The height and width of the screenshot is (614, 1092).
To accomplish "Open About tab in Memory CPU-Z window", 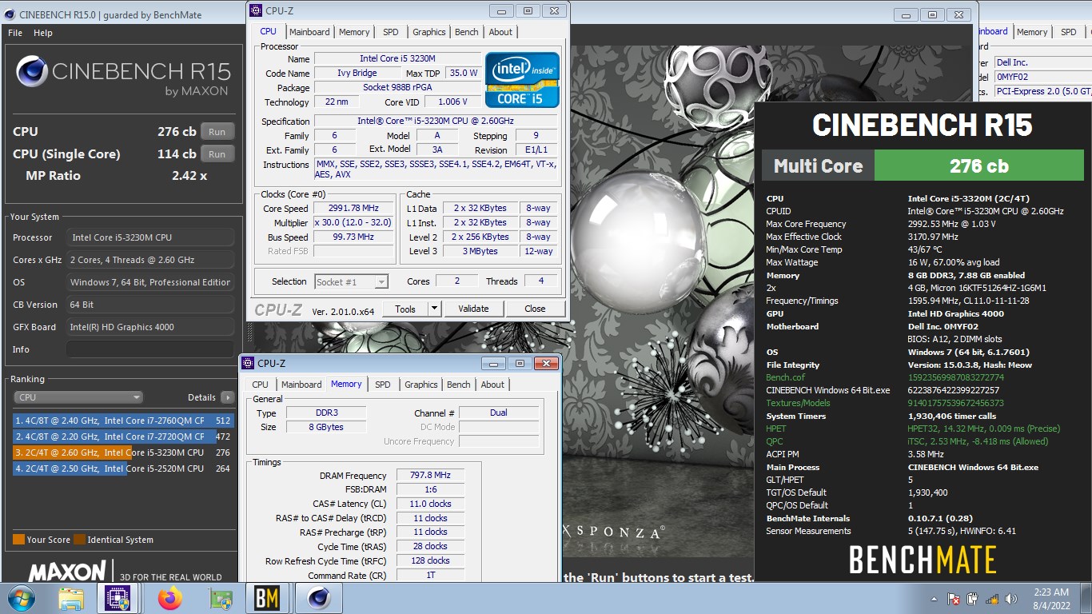I will (493, 385).
